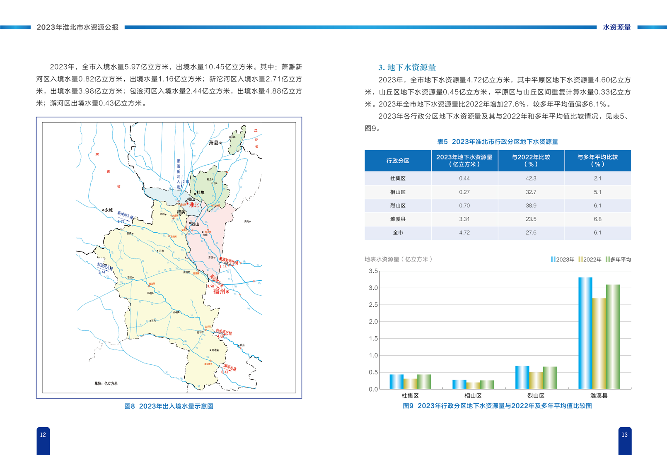667x455 pixels.
Task: Click the 23.5 value in the 濉溪县 row
Action: click(531, 219)
